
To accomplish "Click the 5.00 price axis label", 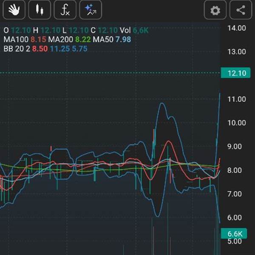I will (234, 241).
